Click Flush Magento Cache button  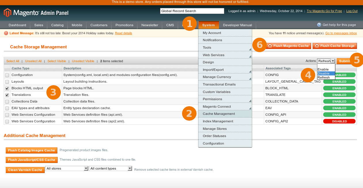pos(288,46)
